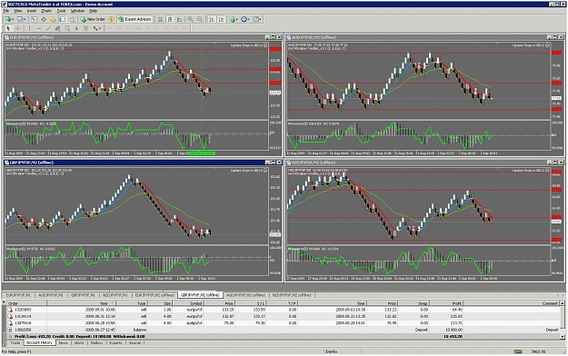Image resolution: width=568 pixels, height=356 pixels.
Task: Expand the arrows tool dropdown arrow
Action: [x=100, y=28]
